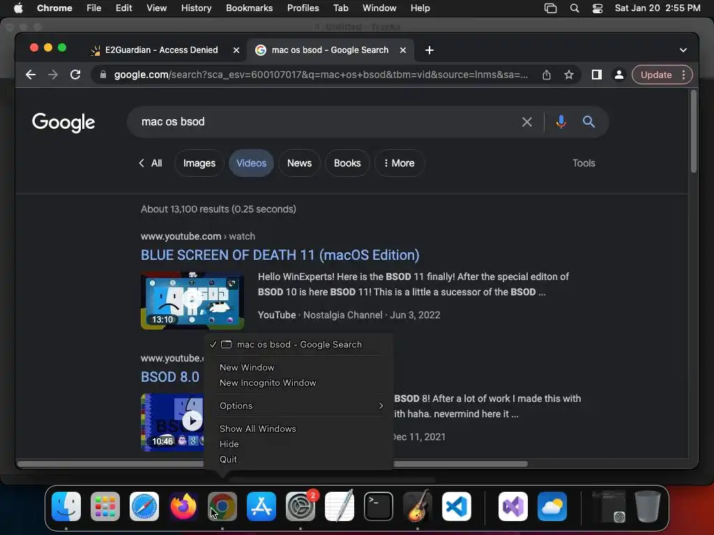Launch Terminal from the Dock
The image size is (714, 535).
pos(379,506)
